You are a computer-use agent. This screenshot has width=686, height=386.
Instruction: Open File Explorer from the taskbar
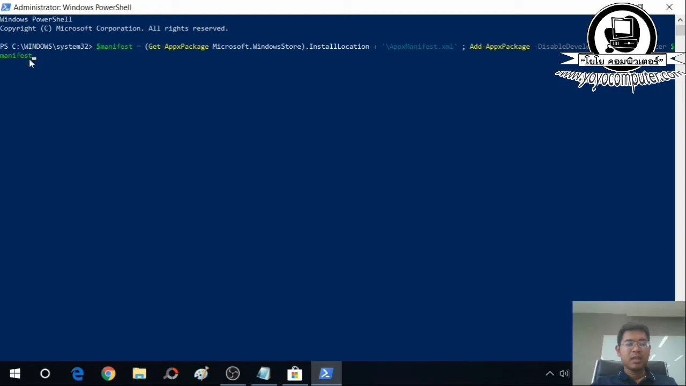(139, 373)
